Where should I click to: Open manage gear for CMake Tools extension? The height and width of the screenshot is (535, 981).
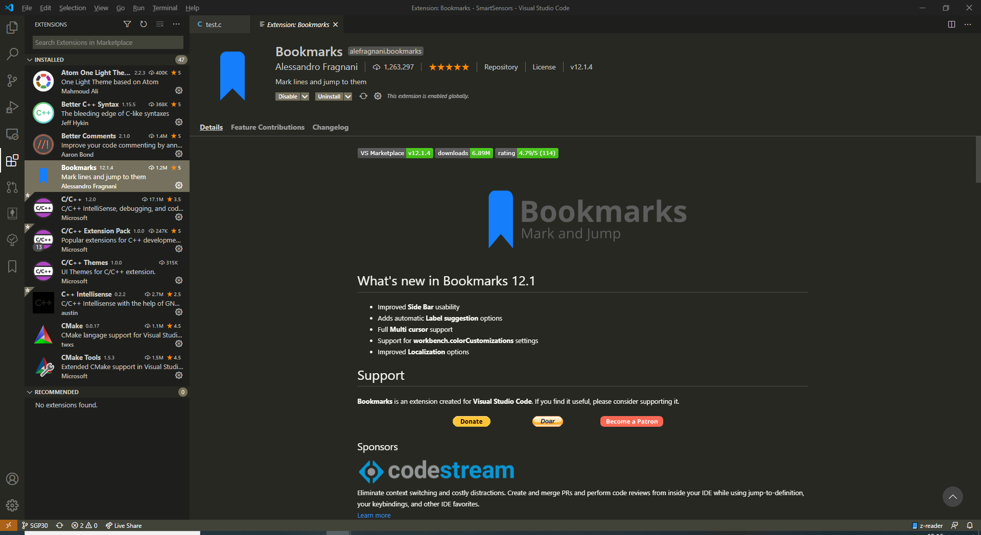(x=179, y=375)
